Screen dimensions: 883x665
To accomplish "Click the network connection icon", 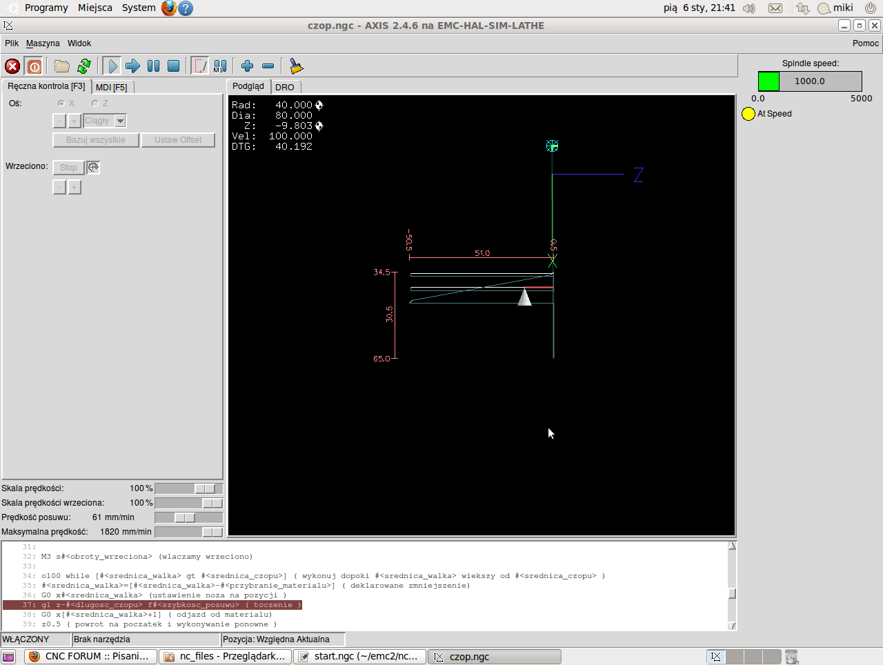I will click(x=802, y=8).
